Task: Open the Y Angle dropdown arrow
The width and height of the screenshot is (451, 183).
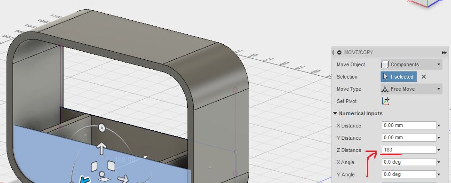Action: pos(439,175)
